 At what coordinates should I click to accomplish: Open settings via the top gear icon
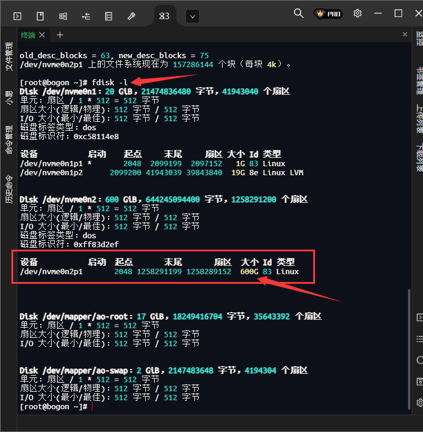pyautogui.click(x=358, y=13)
